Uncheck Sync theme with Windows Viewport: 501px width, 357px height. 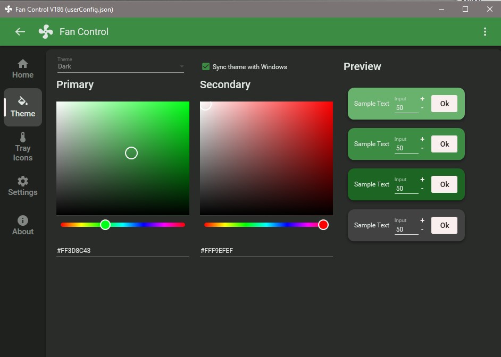(206, 67)
